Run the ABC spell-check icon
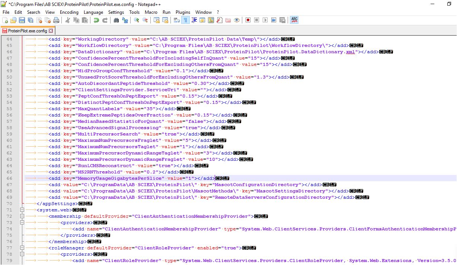The width and height of the screenshot is (457, 265). pos(294,20)
